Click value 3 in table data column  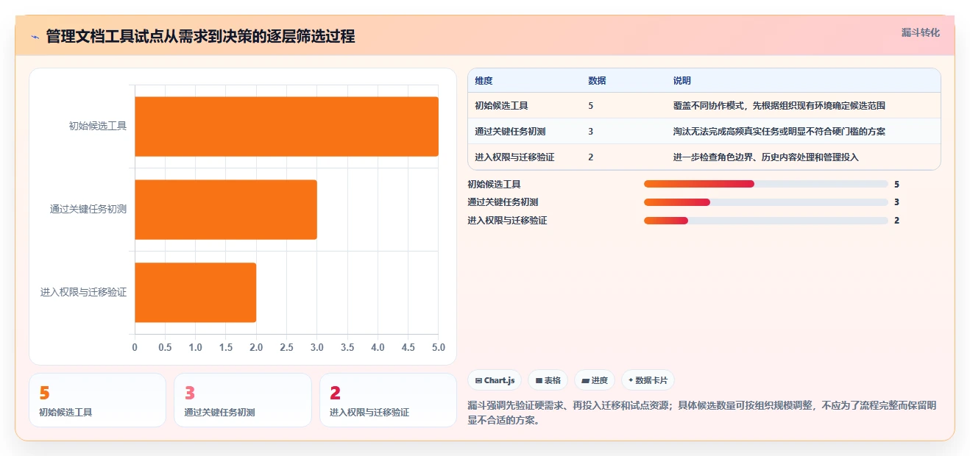[591, 132]
